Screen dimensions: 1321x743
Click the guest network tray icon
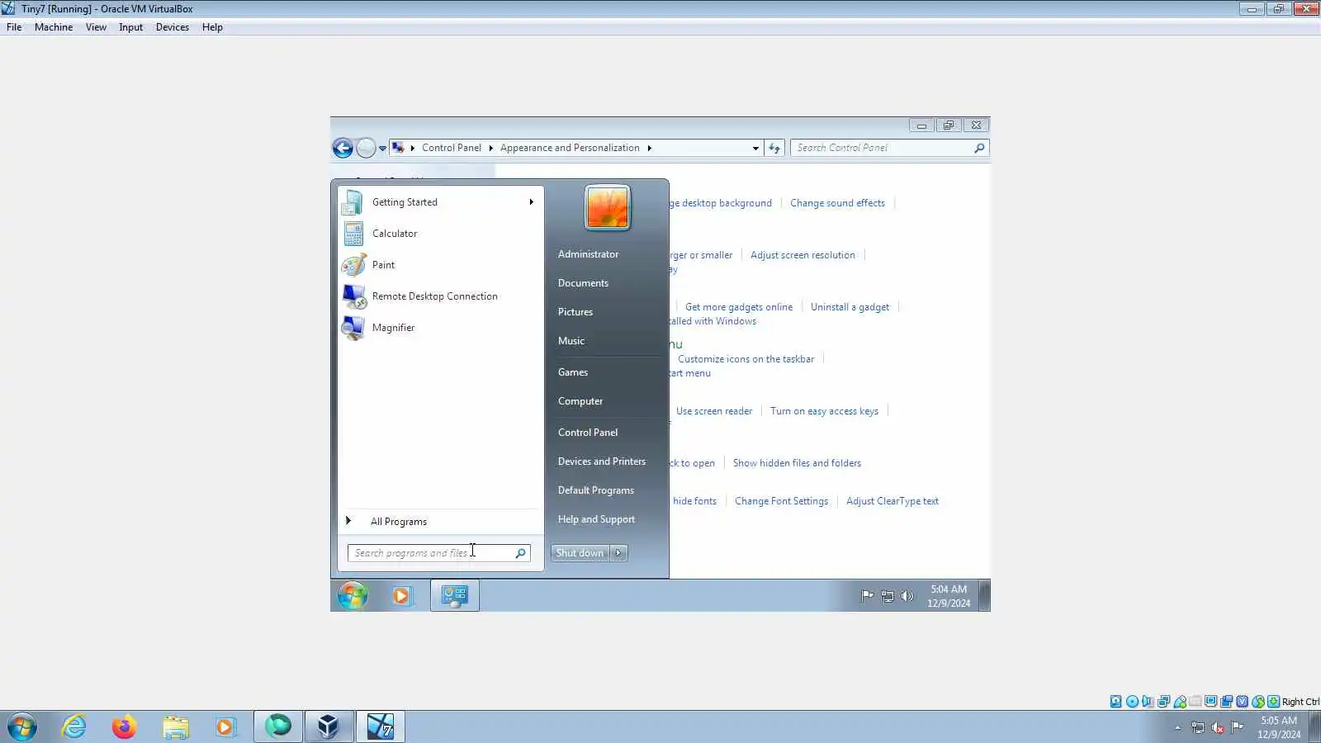pyautogui.click(x=888, y=596)
